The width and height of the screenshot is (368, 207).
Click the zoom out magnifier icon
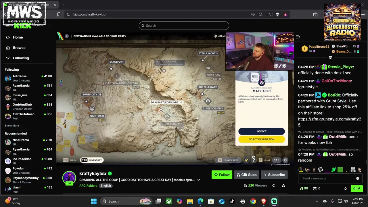coord(261,14)
